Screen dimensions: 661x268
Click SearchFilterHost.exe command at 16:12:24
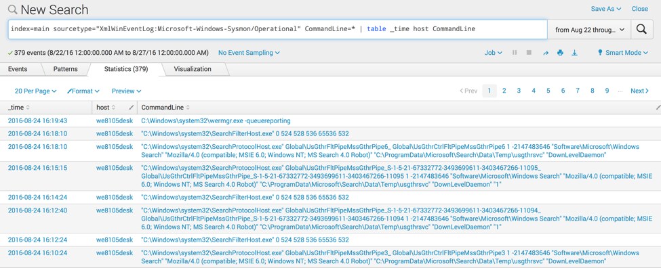pyautogui.click(x=245, y=240)
